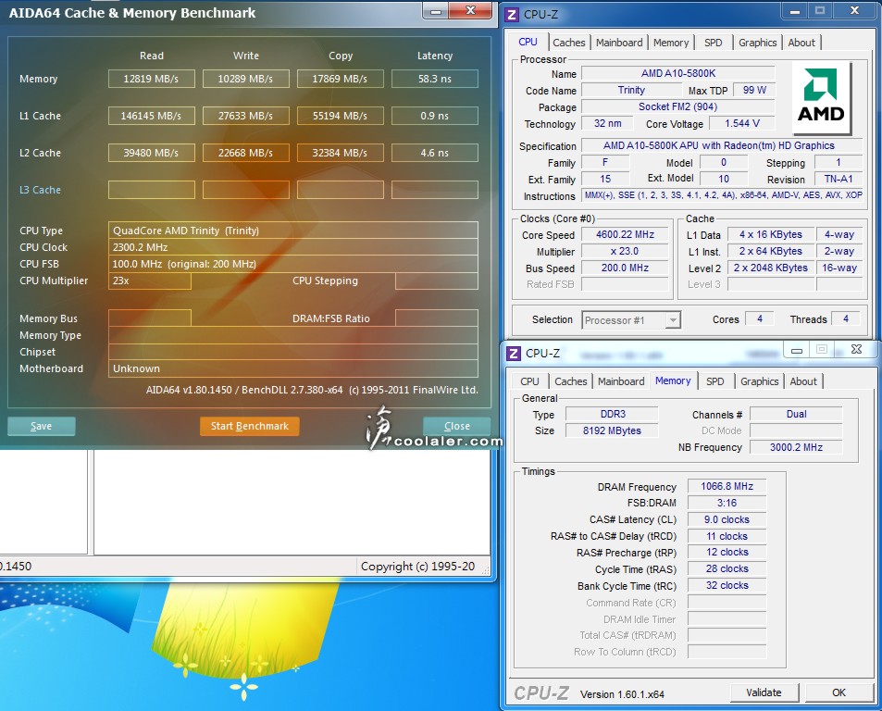Click the Memory Latency value 58.3 ns
This screenshot has width=882, height=711.
[435, 79]
